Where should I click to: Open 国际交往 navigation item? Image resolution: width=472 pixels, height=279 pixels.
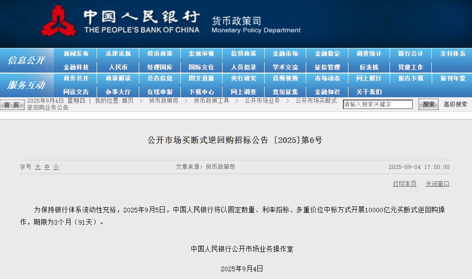[x=201, y=67]
